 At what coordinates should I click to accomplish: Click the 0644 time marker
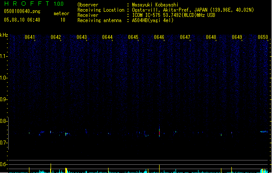[x=107, y=37]
